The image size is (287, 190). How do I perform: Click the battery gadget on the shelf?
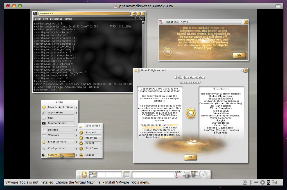pos(194,174)
